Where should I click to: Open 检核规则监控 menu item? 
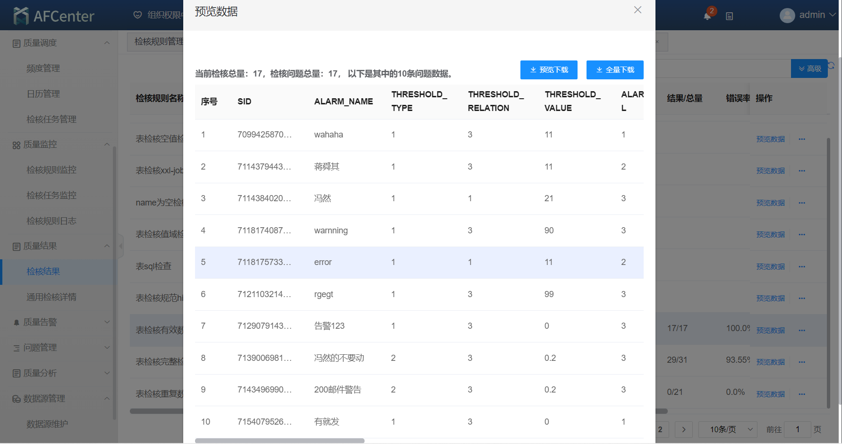[x=51, y=170]
